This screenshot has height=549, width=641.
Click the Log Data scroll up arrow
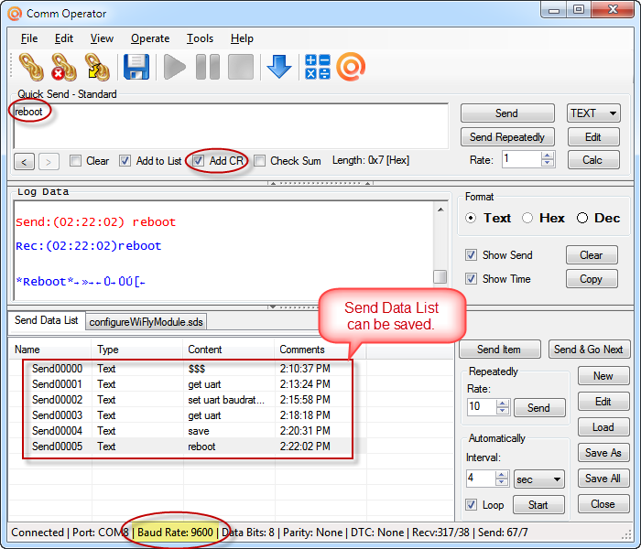click(440, 210)
